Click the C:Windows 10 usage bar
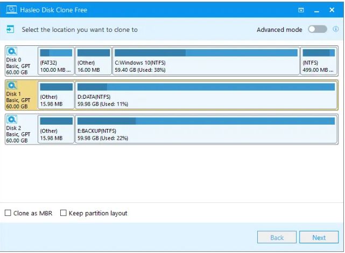345x253 pixels. [206, 53]
